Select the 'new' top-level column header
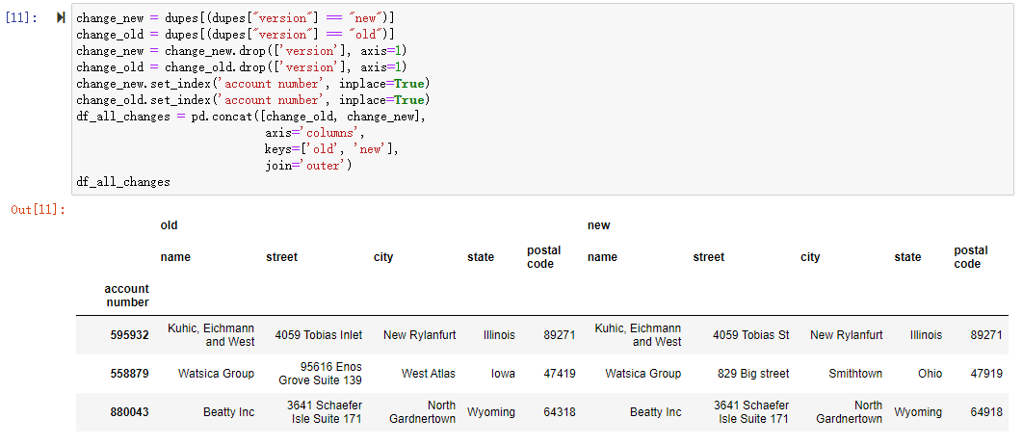This screenshot has height=445, width=1023. coord(598,225)
